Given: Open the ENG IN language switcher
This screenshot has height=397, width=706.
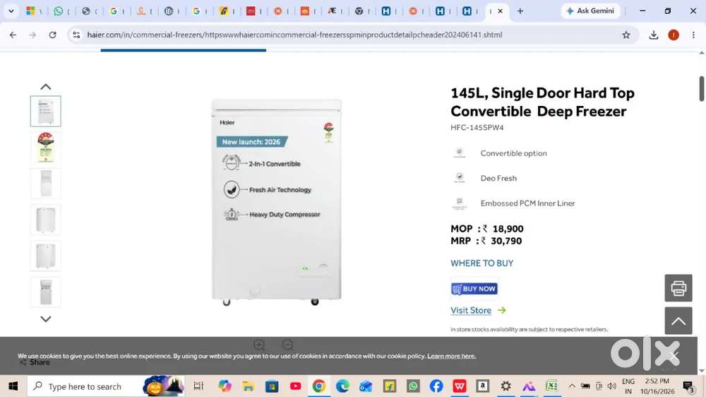Looking at the screenshot, I should [x=628, y=386].
